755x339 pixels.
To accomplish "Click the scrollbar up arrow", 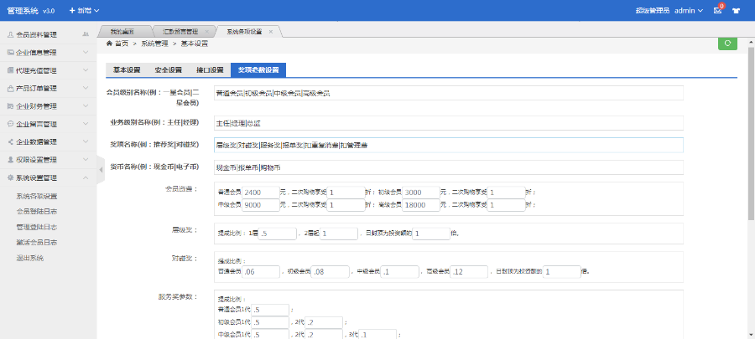I will coord(751,42).
